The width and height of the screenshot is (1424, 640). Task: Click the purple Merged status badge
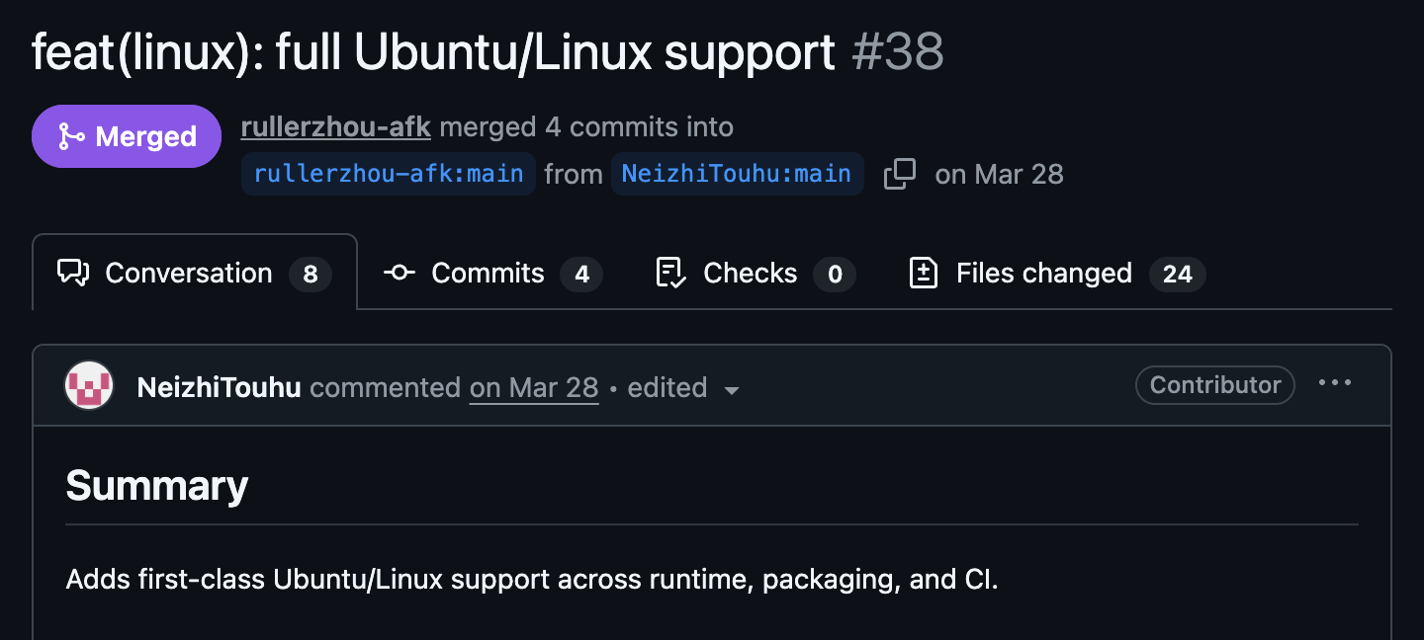tap(127, 136)
